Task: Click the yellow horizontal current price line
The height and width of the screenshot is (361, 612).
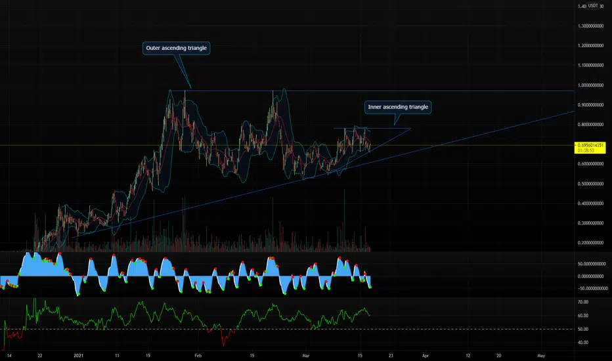Action: coord(287,146)
